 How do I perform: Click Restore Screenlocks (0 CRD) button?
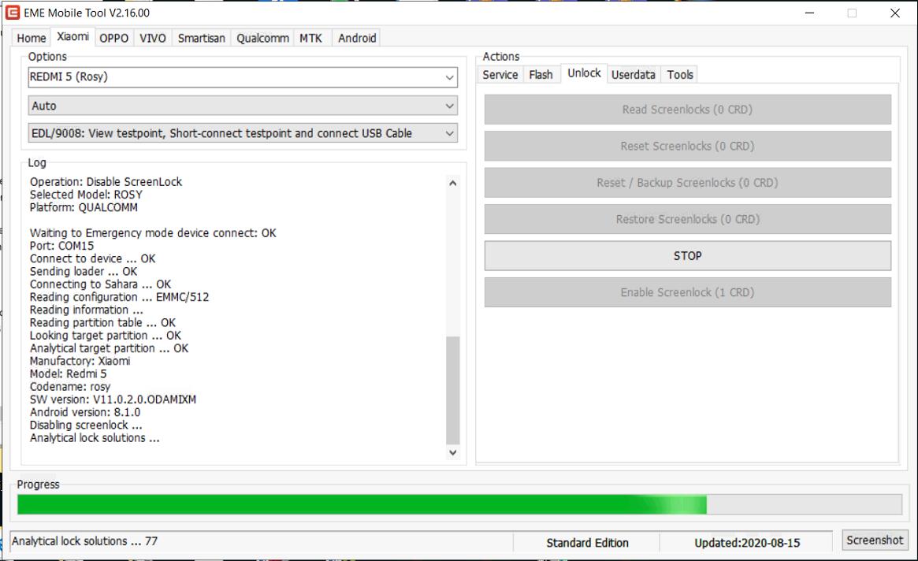[687, 219]
